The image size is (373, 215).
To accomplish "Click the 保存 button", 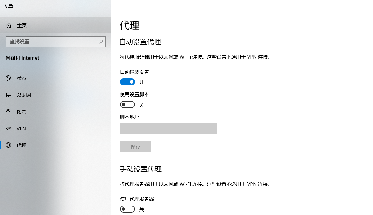I will click(135, 147).
